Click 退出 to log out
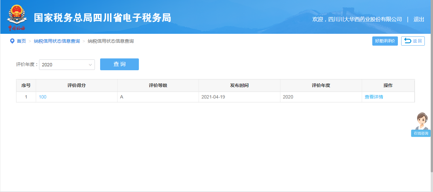433x192 pixels. tap(419, 19)
